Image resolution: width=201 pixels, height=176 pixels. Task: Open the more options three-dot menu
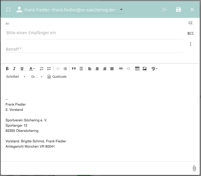coord(190,44)
